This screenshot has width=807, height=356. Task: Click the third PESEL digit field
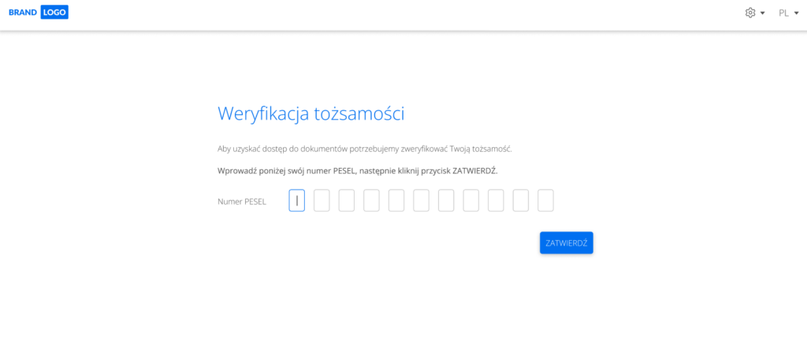[346, 201]
